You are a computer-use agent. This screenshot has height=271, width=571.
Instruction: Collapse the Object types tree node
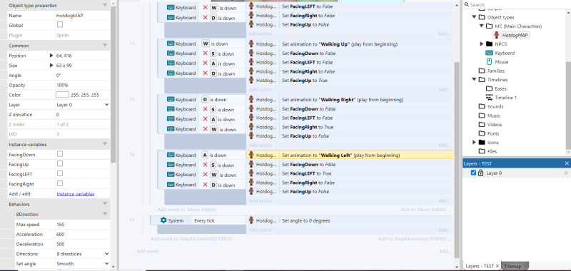(474, 17)
